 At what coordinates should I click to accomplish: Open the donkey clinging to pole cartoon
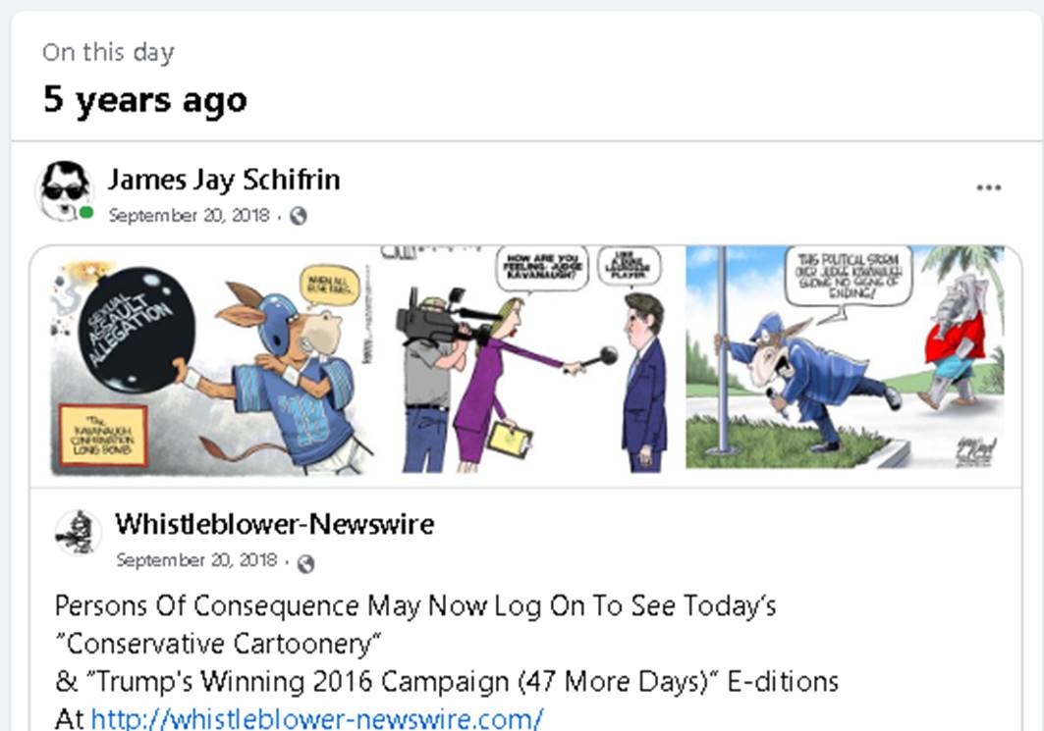click(845, 358)
